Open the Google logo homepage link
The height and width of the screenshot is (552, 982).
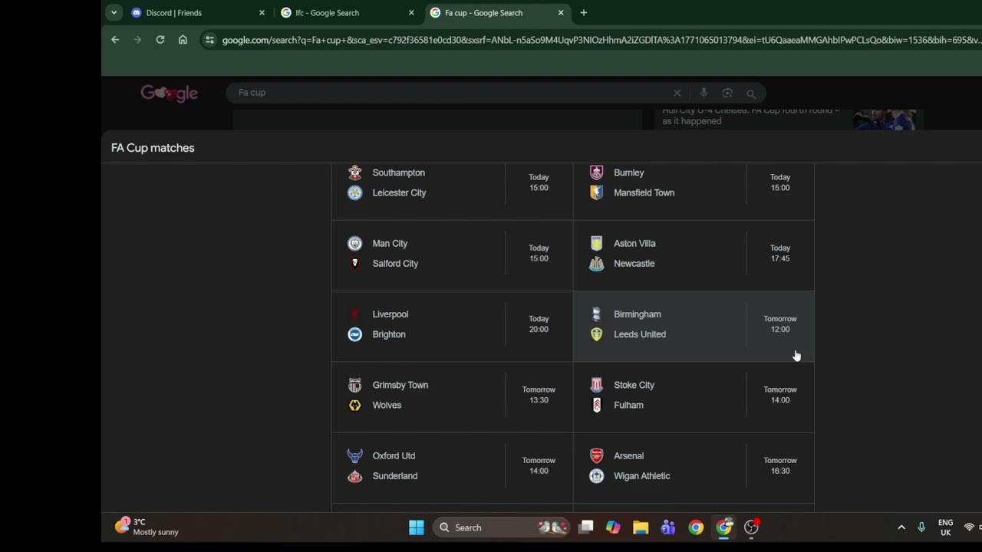point(170,93)
